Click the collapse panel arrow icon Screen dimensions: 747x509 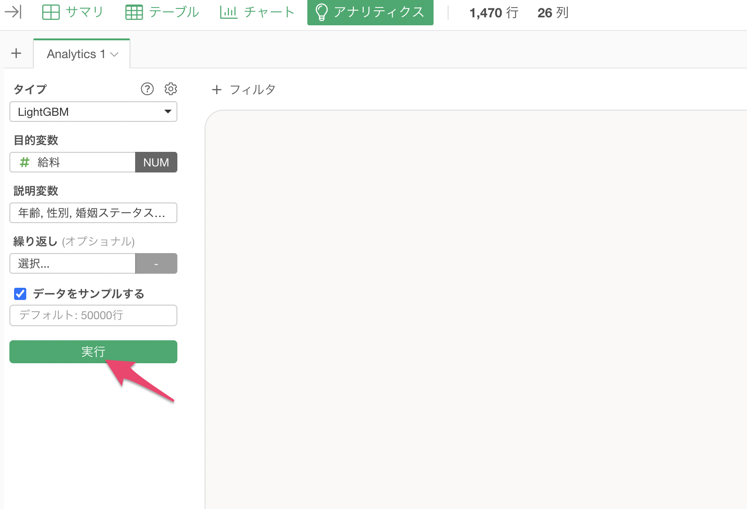[13, 12]
